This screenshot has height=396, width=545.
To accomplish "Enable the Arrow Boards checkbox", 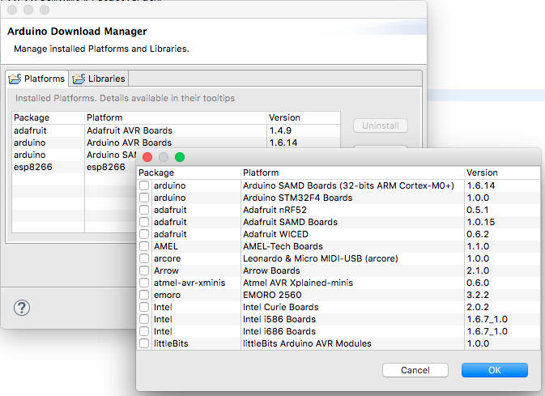I will [144, 270].
